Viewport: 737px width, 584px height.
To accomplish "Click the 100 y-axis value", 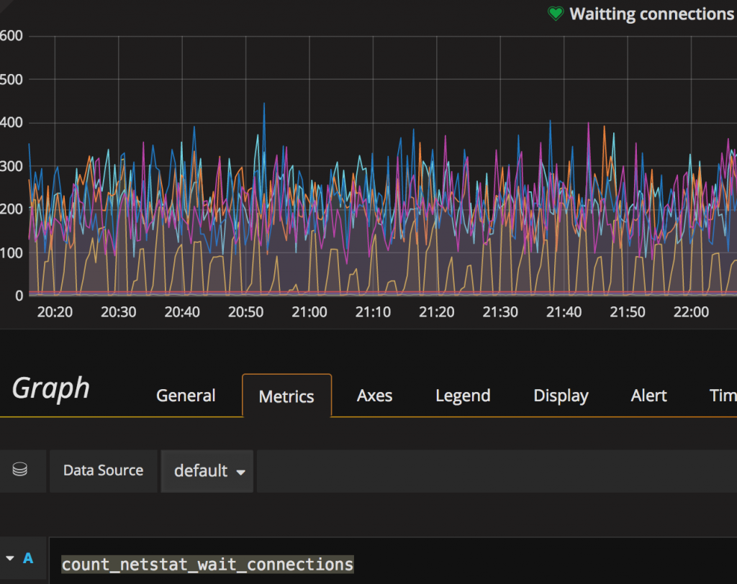I will pyautogui.click(x=12, y=253).
